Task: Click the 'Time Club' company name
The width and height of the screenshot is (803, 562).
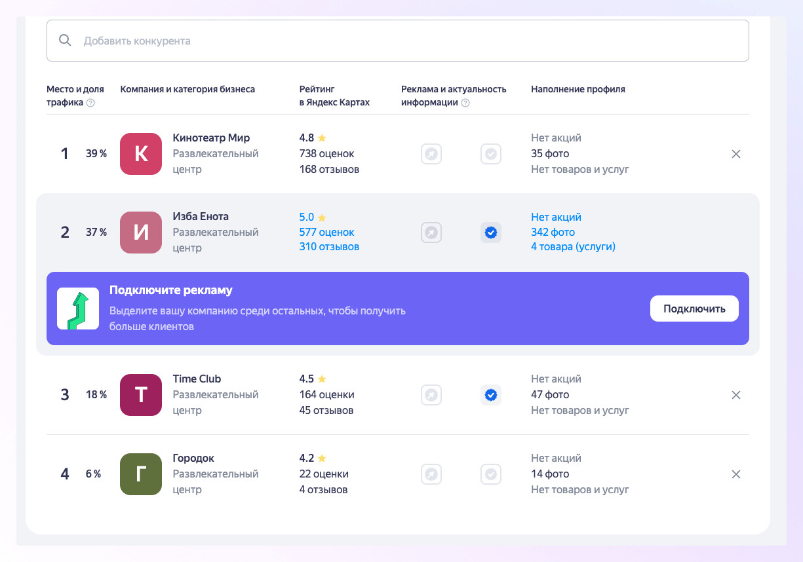Action: (197, 379)
